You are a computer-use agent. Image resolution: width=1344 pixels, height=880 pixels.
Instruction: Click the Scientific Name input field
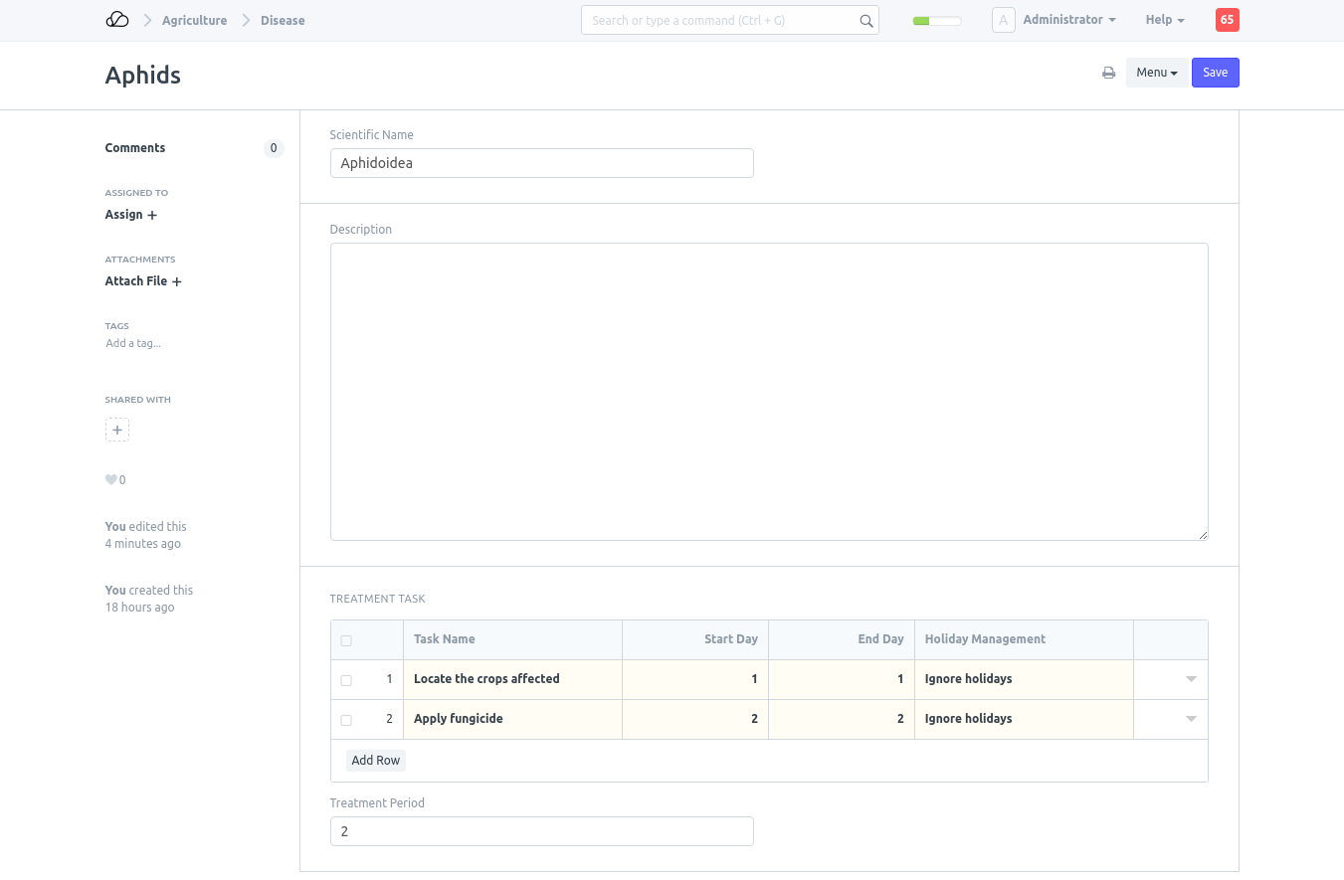tap(541, 163)
